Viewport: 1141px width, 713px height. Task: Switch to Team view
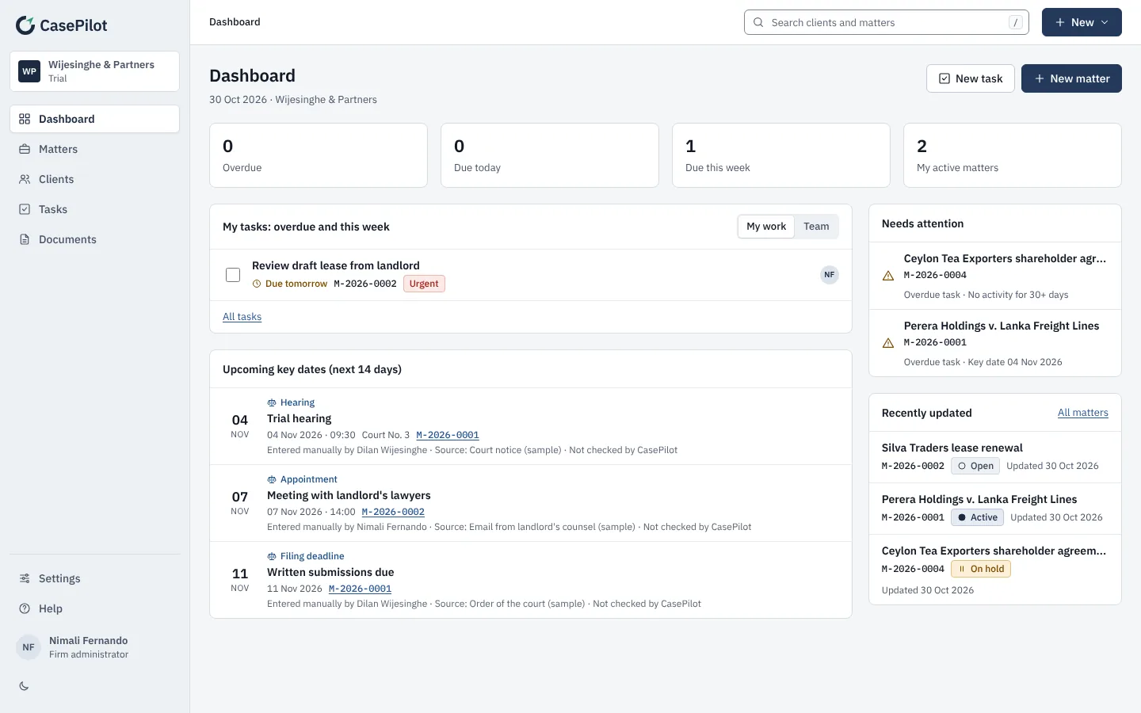tap(816, 227)
